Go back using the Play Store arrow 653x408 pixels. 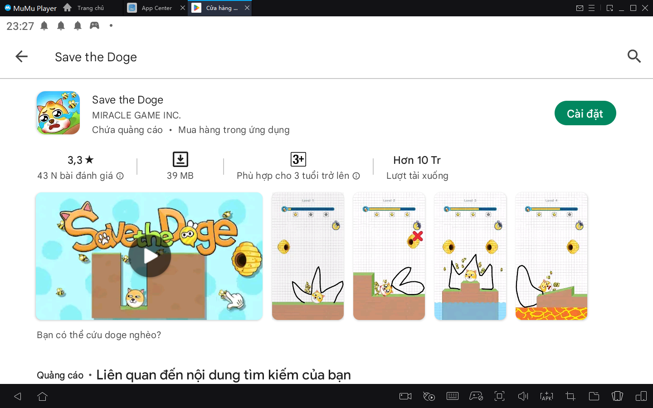coord(21,56)
